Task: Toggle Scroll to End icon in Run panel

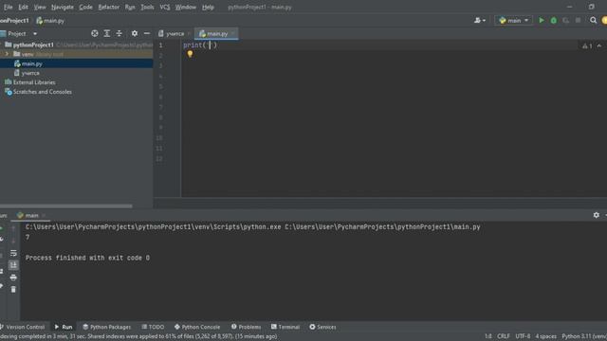Action: (x=13, y=265)
